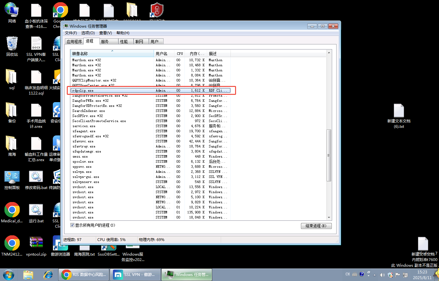This screenshot has height=281, width=439.
Task: Select Maxthon.exe row using 10,732 K
Action: point(150,60)
